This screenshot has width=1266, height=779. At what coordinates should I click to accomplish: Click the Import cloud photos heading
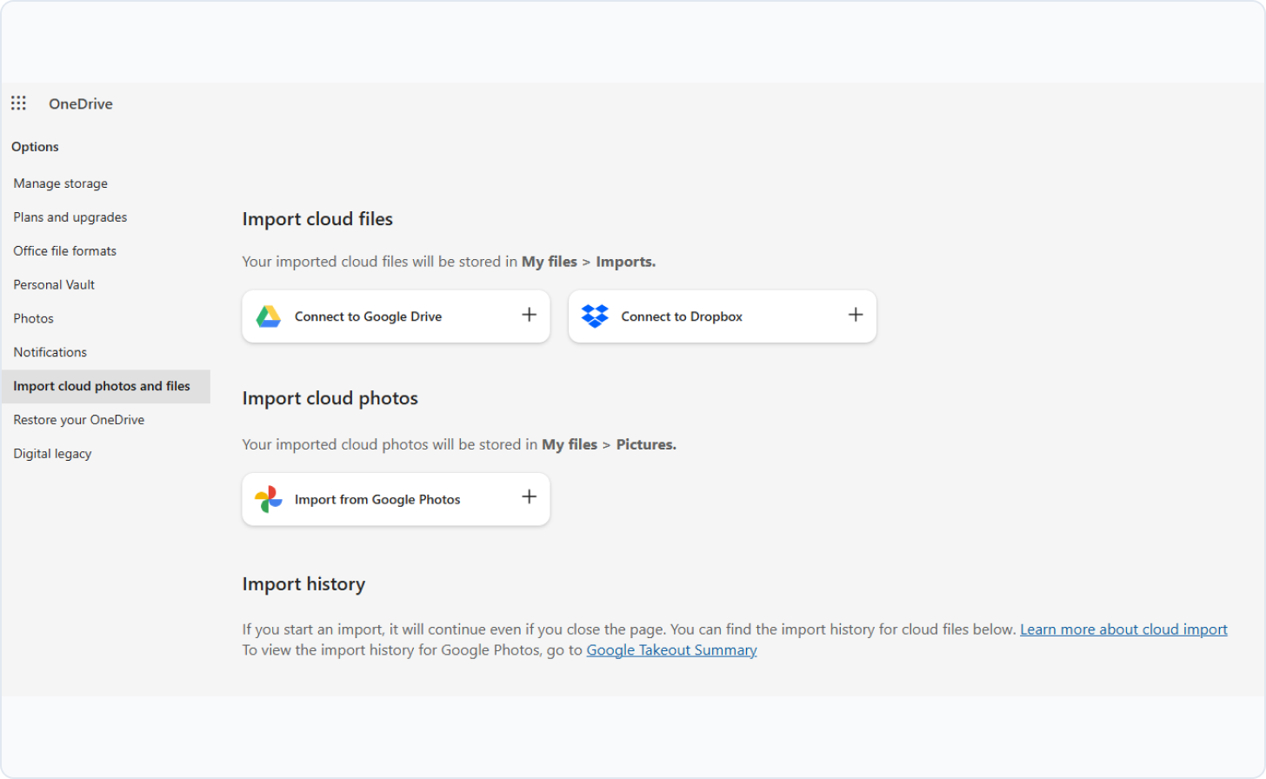(x=330, y=398)
